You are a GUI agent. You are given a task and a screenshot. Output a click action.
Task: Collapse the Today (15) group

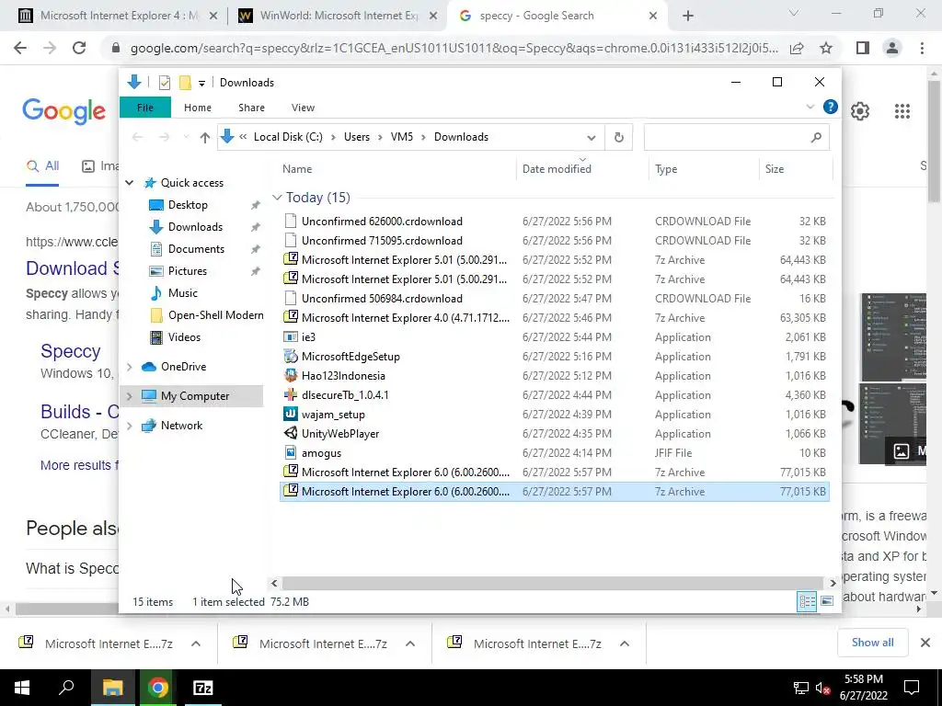pos(277,198)
